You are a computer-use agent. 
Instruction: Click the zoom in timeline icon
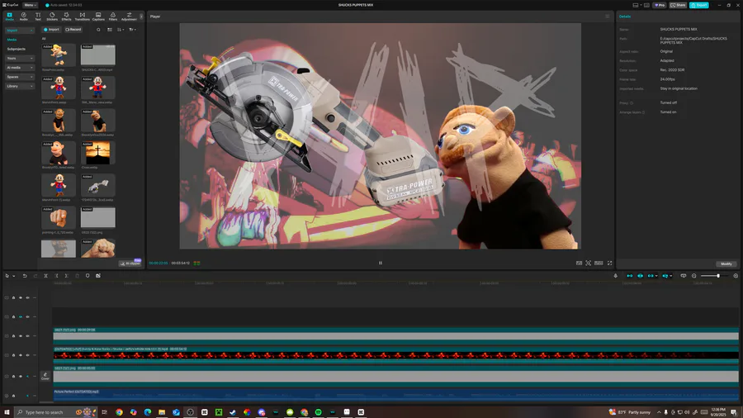736,276
